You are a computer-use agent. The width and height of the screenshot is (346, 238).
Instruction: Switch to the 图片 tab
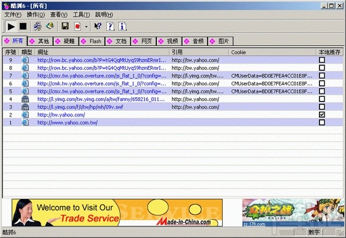[x=221, y=41]
